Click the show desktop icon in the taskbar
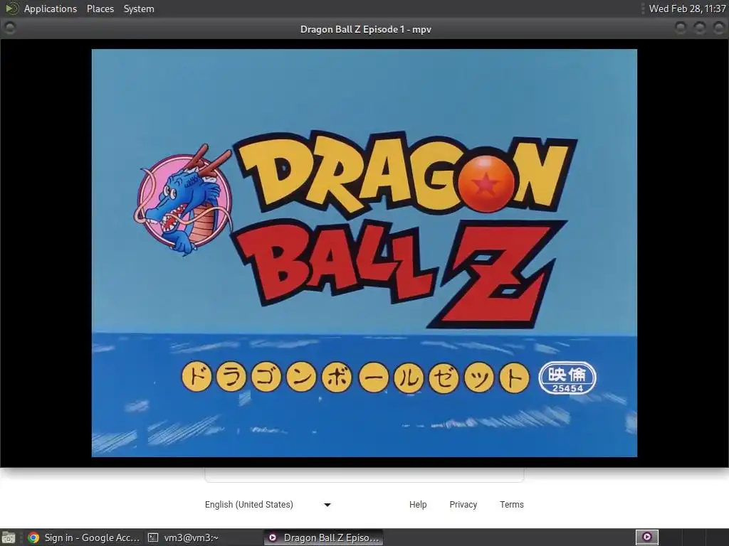Viewport: 729px width, 546px height. click(9, 537)
